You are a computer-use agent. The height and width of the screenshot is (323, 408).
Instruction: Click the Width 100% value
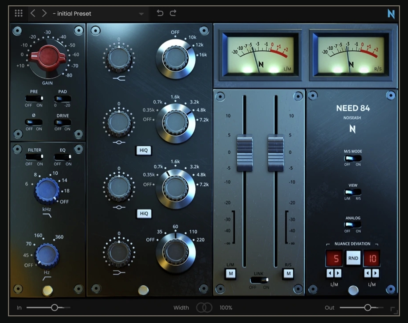pos(226,308)
